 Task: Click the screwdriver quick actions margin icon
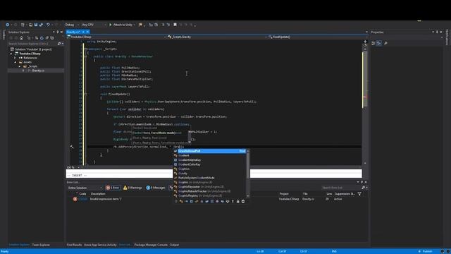click(x=72, y=147)
